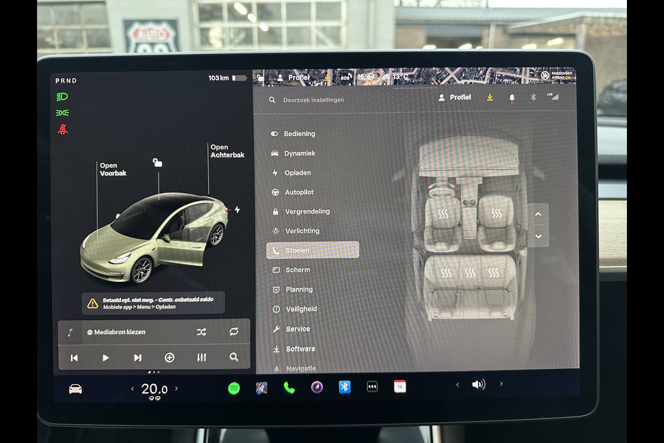
Task: Open the media equalizer settings icon
Action: (201, 358)
